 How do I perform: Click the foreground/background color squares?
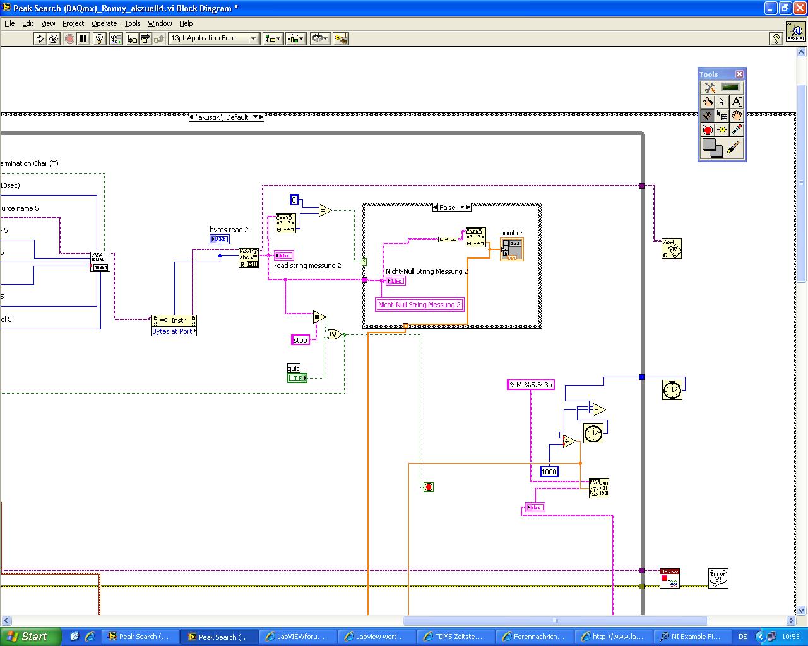point(713,148)
